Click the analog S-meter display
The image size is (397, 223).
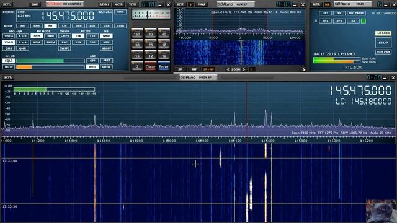151,14
